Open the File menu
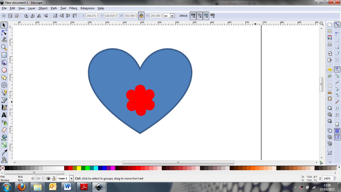This screenshot has width=341, height=192. 4,8
